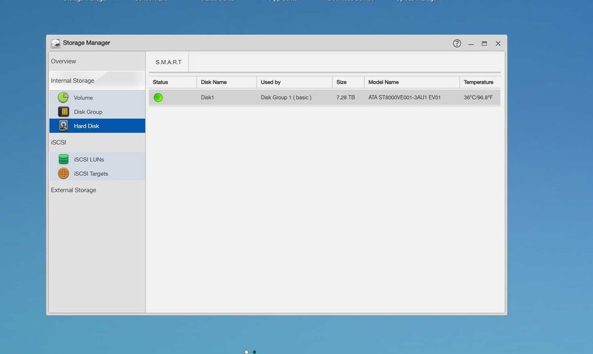The height and width of the screenshot is (354, 593).
Task: Click the 7.28 TB size cell
Action: (x=346, y=97)
